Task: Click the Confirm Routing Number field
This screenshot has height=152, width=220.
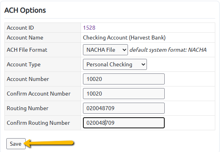Action: point(124,123)
